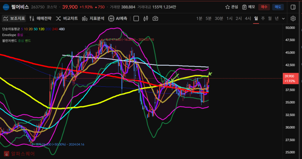Open chart settings gear icon

tap(293, 18)
